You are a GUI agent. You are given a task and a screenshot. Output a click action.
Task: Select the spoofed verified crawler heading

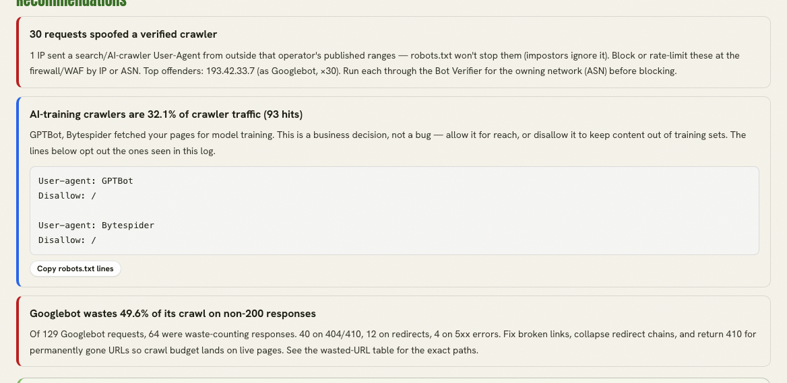click(x=123, y=34)
